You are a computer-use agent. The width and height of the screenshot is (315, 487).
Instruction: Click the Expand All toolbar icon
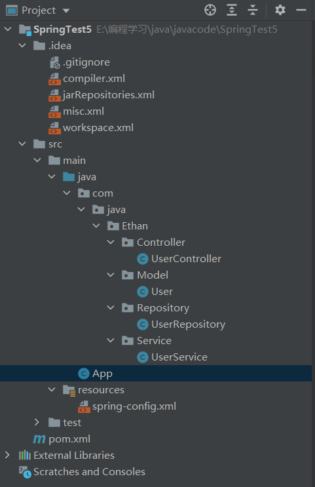tap(232, 10)
